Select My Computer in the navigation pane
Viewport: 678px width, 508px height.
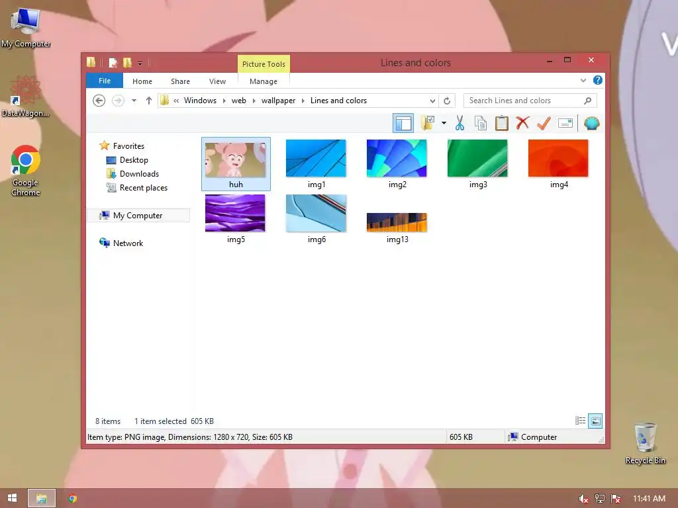(x=138, y=215)
